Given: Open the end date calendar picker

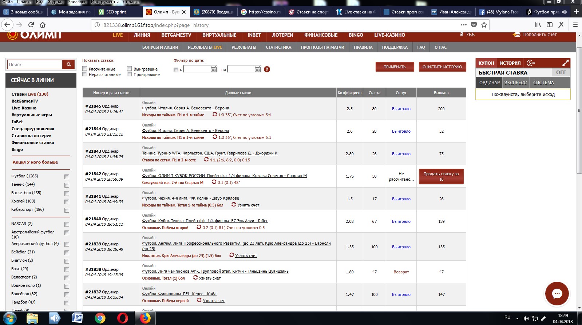Looking at the screenshot, I should tap(258, 69).
